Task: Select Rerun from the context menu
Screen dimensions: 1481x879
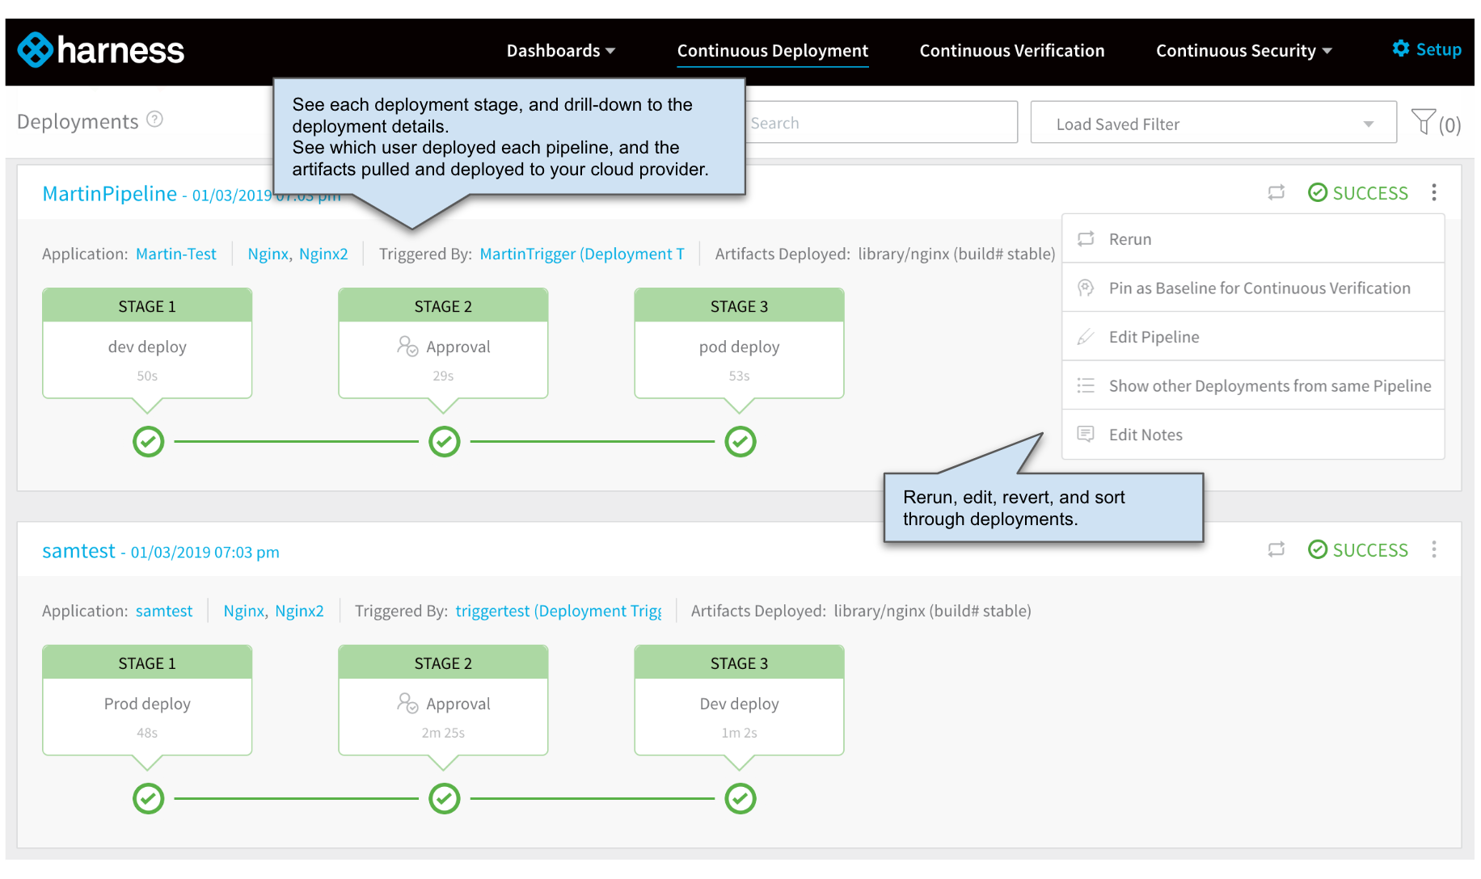Action: (1253, 239)
